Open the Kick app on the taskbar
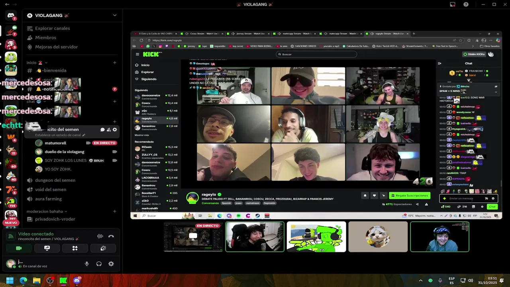This screenshot has width=510, height=287. [63, 280]
